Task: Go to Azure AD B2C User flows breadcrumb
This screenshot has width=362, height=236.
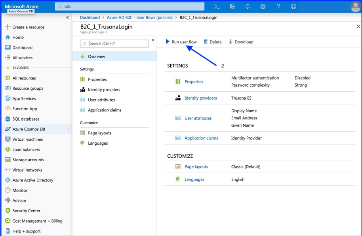Action: click(140, 17)
